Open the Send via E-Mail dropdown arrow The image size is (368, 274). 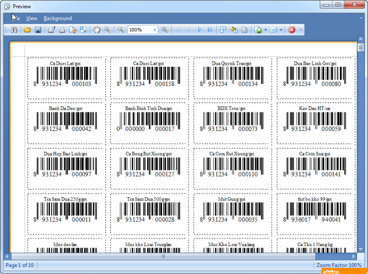281,30
